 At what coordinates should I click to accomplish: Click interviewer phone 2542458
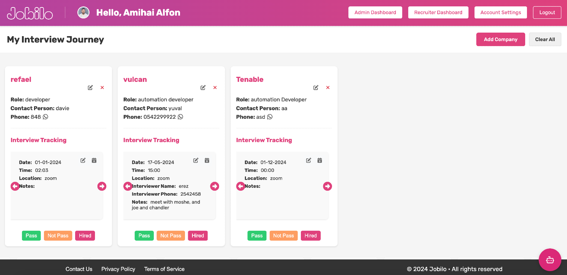pos(191,194)
